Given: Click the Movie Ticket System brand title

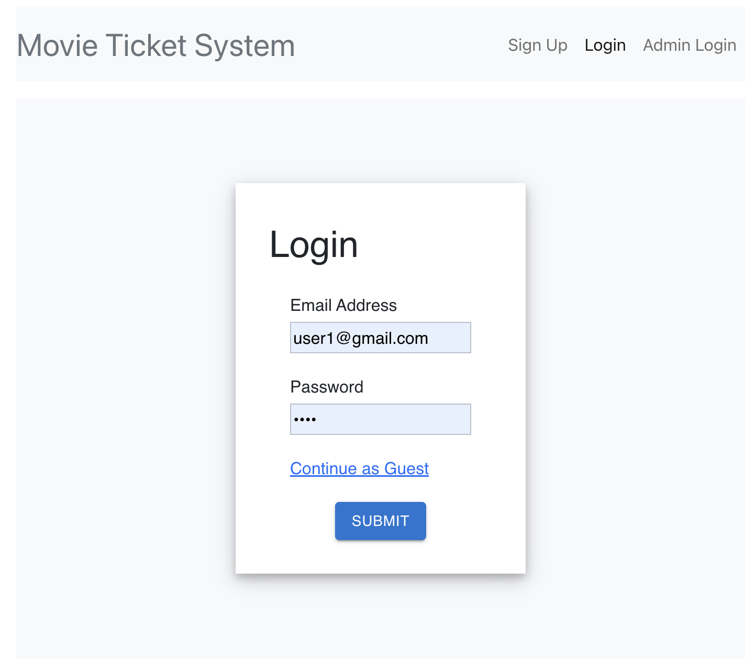Looking at the screenshot, I should pos(156,45).
